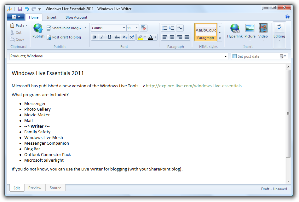Switch to the Home ribbon tab
Screen dimensions: 299x202
[34, 17]
